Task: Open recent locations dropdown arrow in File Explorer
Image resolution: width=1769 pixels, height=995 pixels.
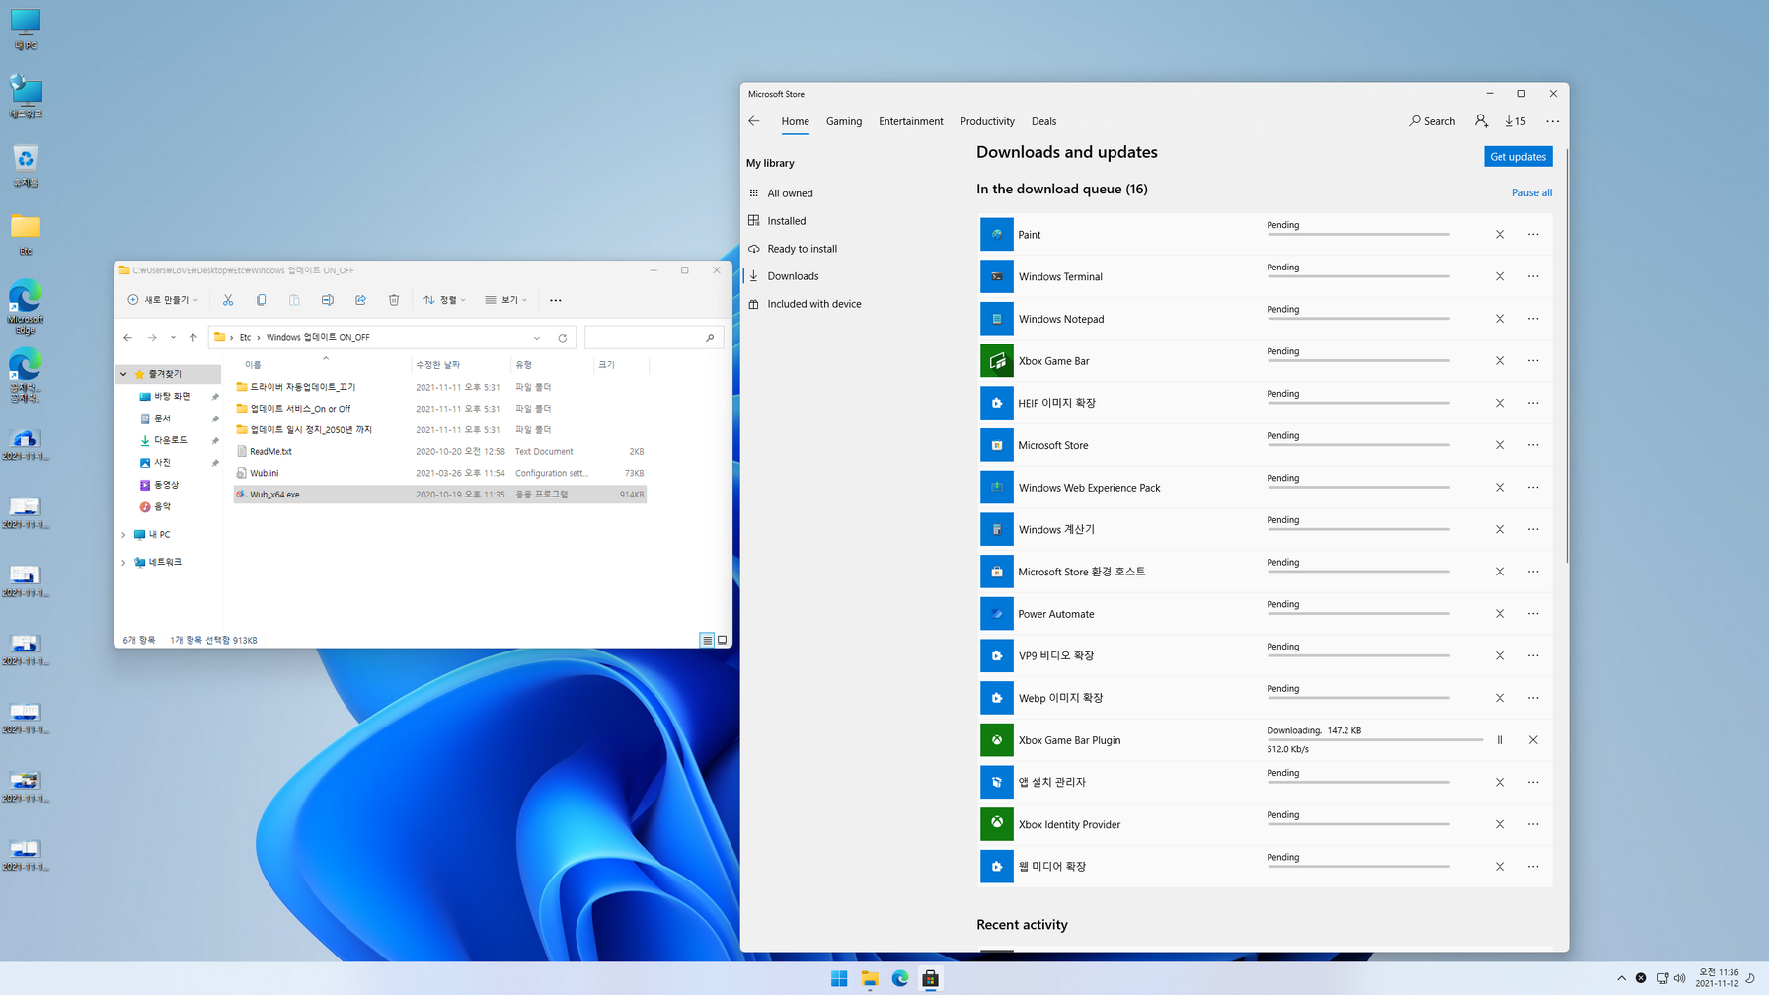Action: click(x=173, y=338)
